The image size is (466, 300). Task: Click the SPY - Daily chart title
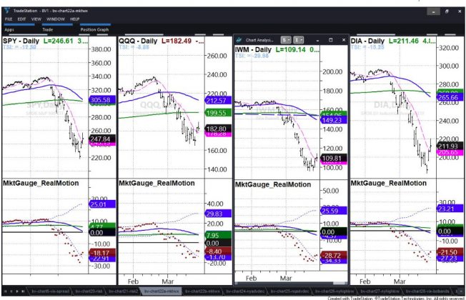21,41
